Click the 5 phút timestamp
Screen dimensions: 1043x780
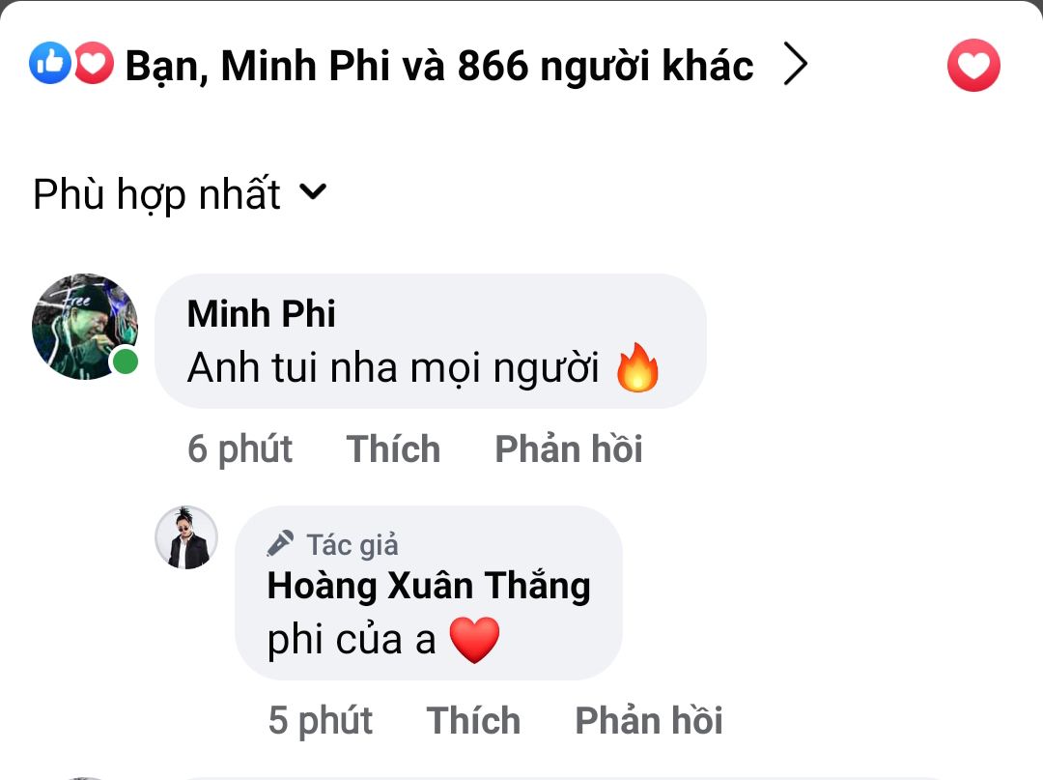click(320, 721)
